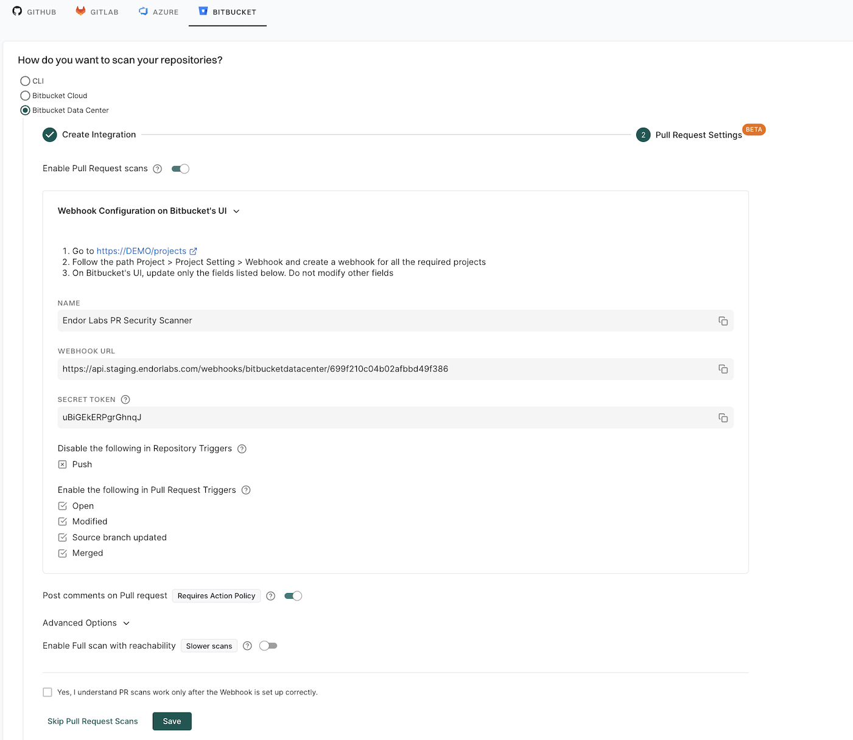Screen dimensions: 853x740
Task: Click inside the Webhook URL field
Action: pyautogui.click(x=304, y=368)
